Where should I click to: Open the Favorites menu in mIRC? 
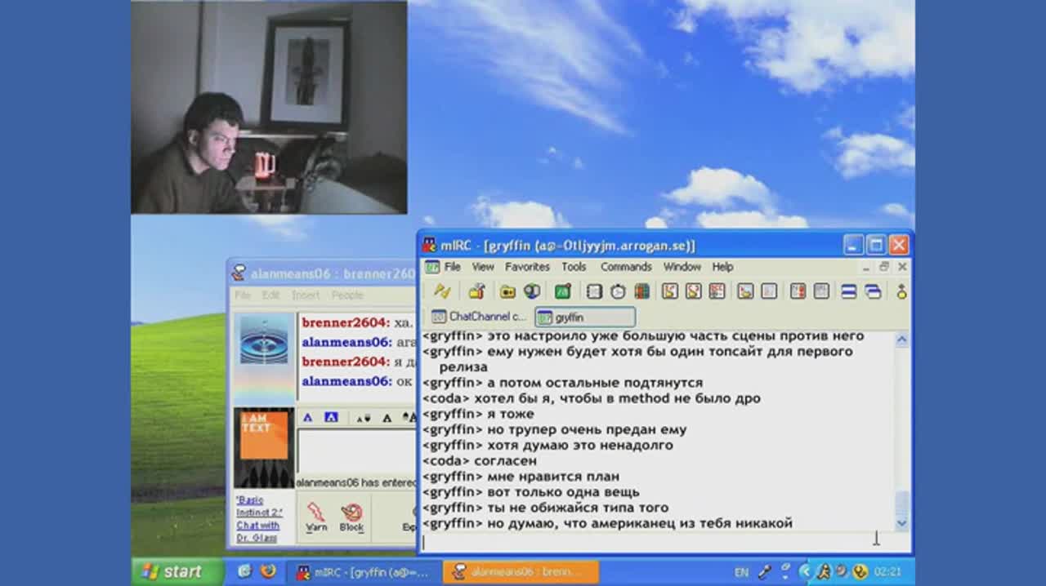526,267
